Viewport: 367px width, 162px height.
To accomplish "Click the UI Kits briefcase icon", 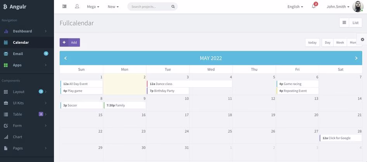I will pos(6,103).
